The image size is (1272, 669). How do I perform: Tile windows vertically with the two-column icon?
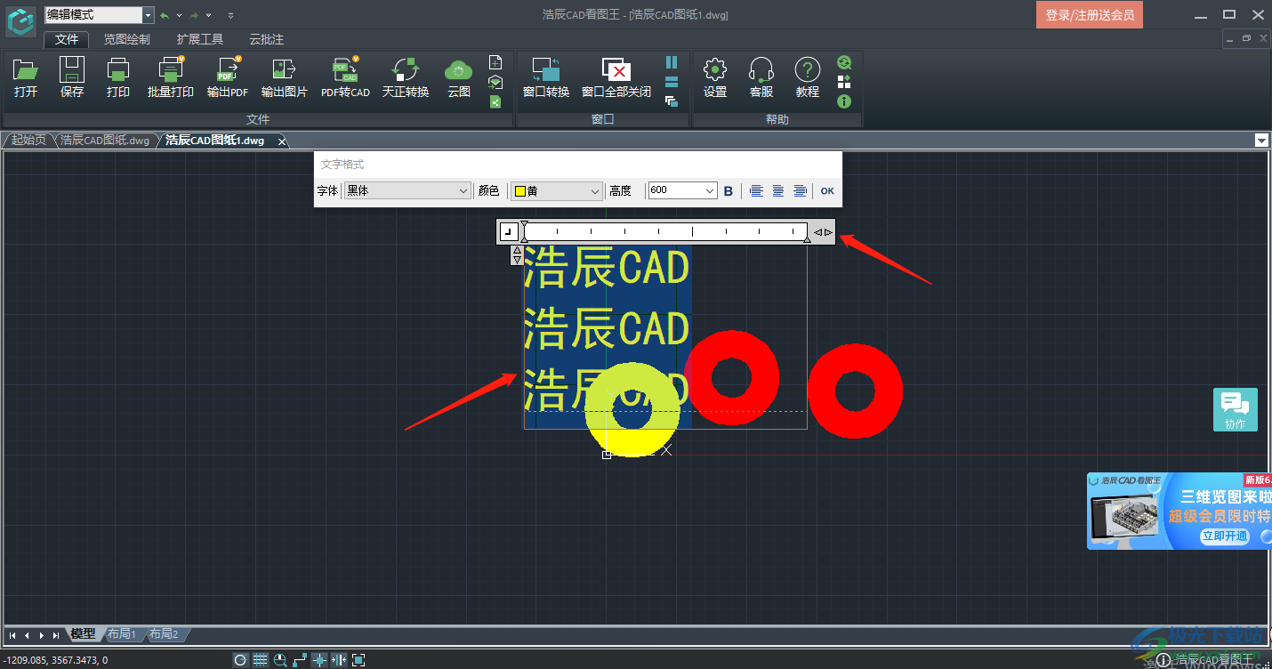pyautogui.click(x=672, y=62)
